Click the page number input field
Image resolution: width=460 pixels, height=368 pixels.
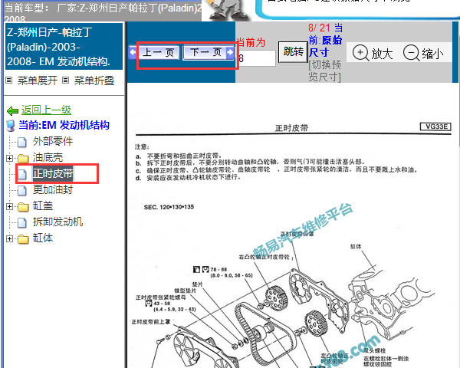(x=256, y=58)
